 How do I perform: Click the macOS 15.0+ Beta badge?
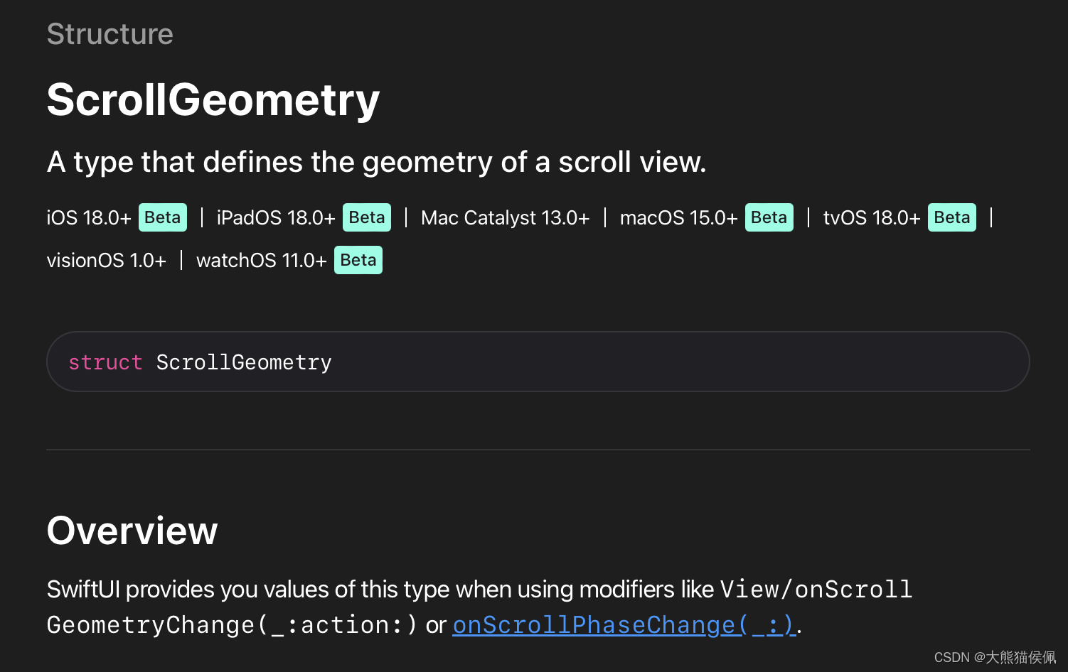[x=769, y=217]
